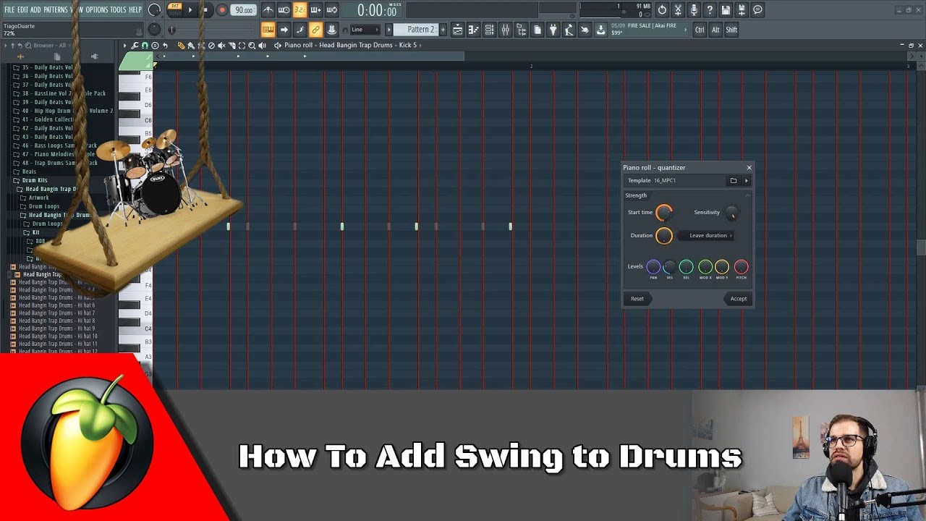Open the pattern options arrow
The width and height of the screenshot is (926, 521).
coord(388,30)
